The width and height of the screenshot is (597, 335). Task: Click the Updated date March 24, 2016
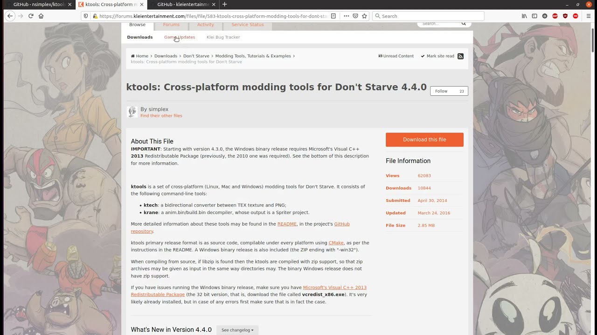point(434,213)
